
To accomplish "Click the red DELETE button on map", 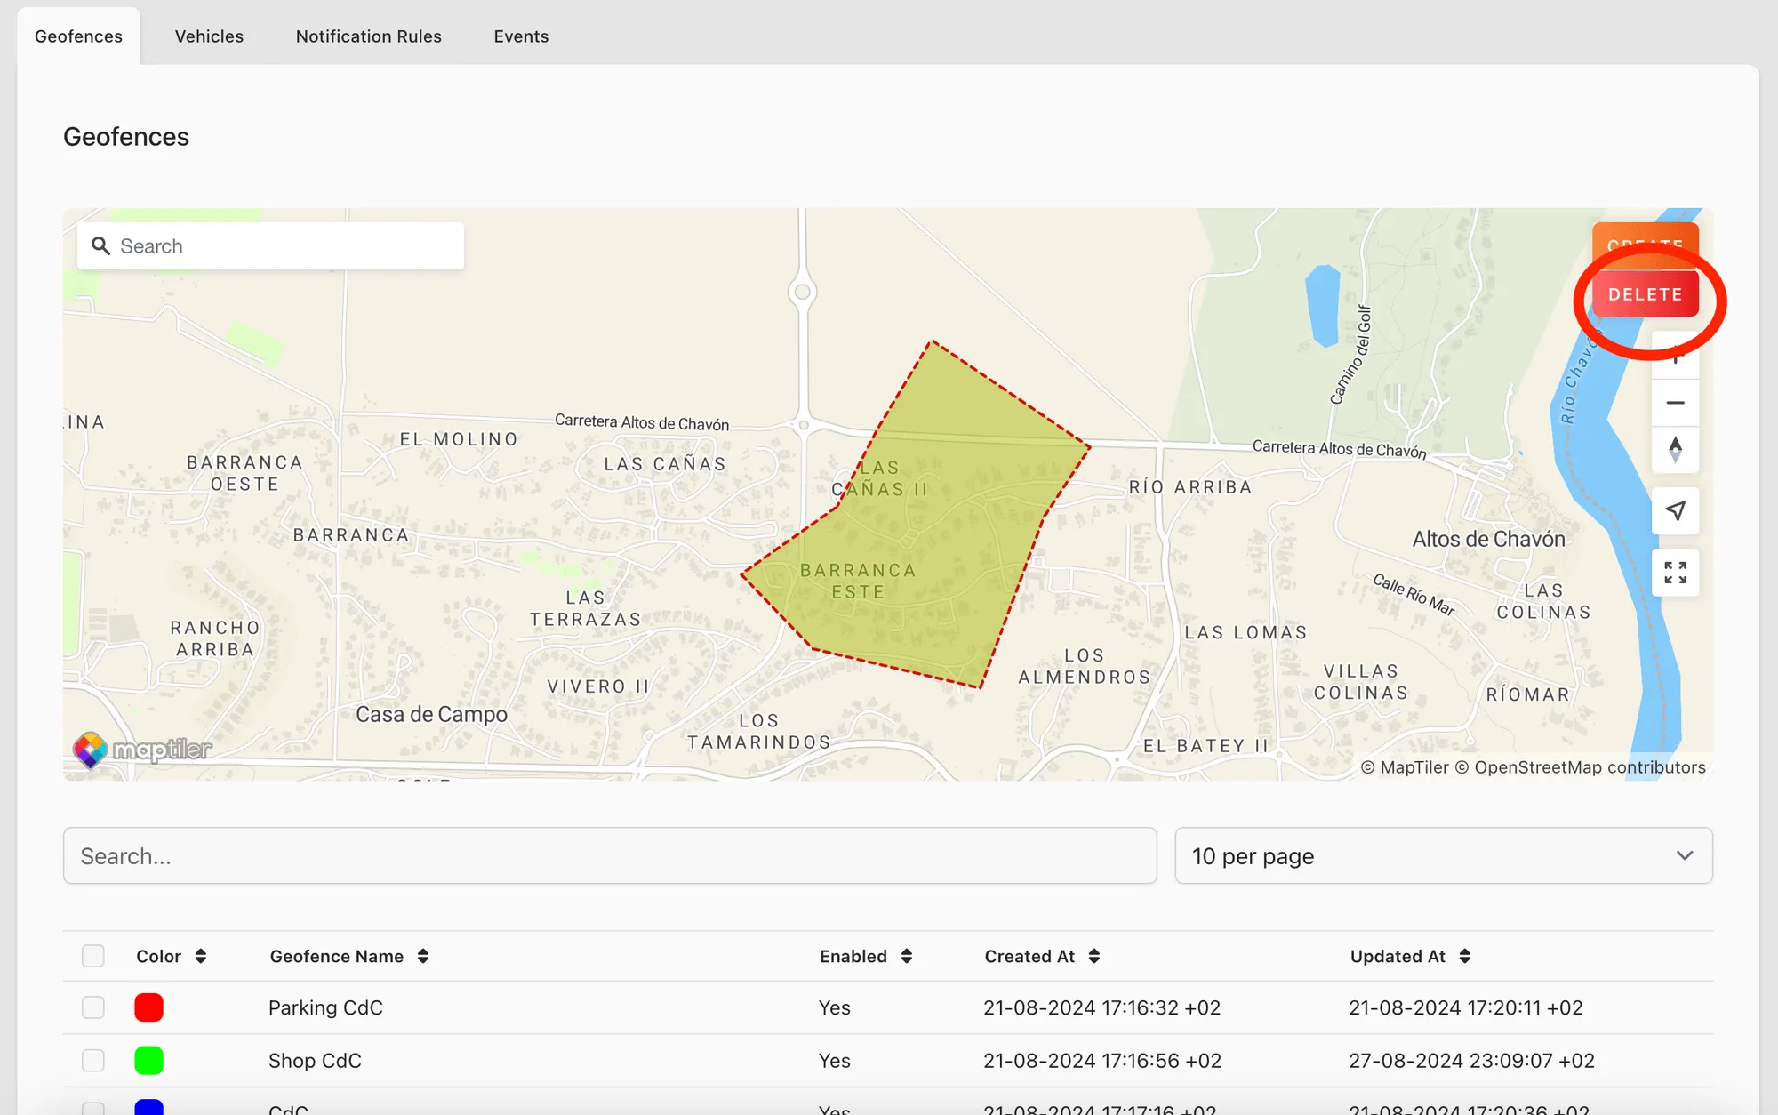I will 1646,294.
